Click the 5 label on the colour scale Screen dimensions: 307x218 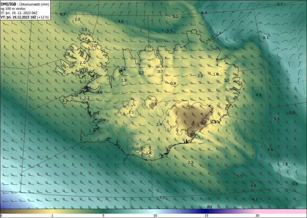tap(103, 216)
